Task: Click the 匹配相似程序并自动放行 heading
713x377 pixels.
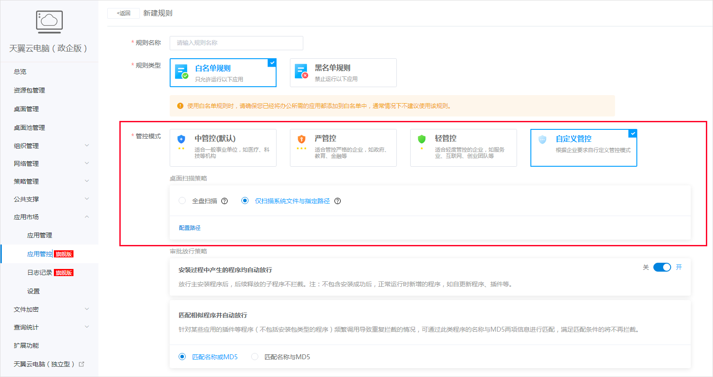Action: 213,315
